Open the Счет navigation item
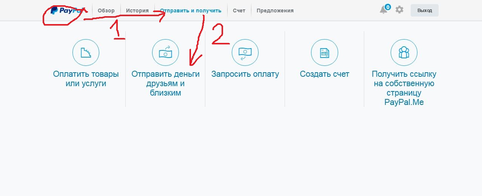The image size is (482, 196). (x=239, y=11)
